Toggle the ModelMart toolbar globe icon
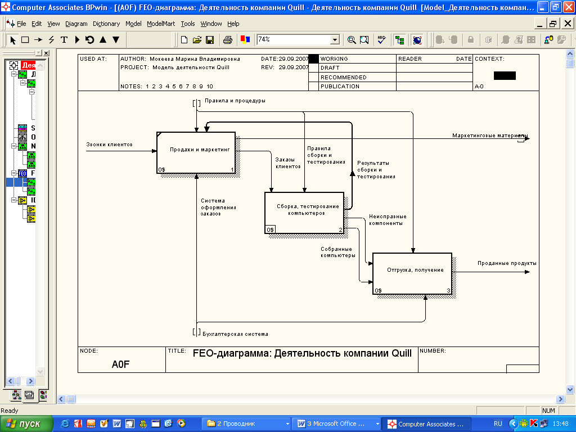 click(417, 40)
